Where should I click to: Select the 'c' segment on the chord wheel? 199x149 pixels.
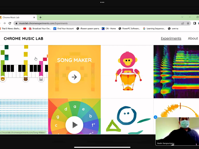click(x=56, y=125)
